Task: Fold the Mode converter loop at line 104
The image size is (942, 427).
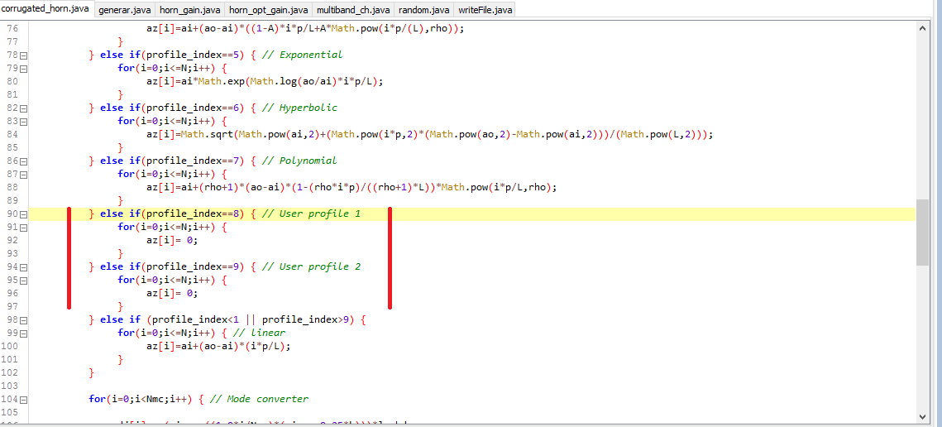Action: (23, 400)
